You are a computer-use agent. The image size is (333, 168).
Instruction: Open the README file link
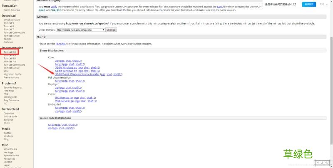click(x=61, y=43)
